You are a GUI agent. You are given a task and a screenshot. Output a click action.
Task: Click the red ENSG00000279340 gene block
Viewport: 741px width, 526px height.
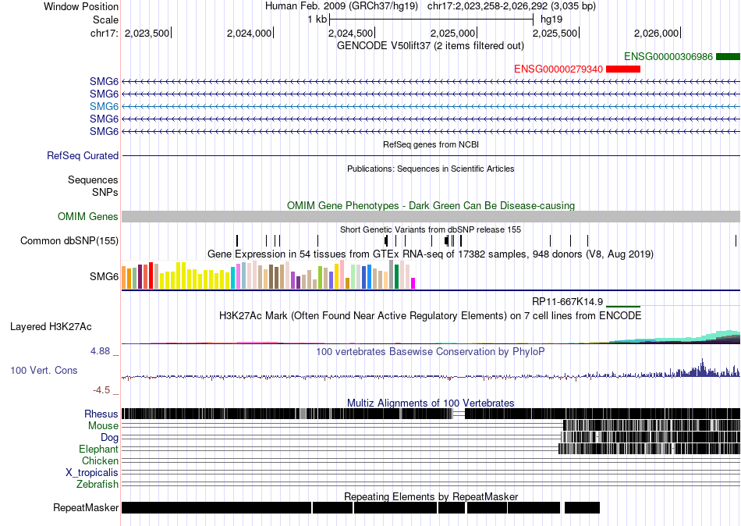coord(623,69)
